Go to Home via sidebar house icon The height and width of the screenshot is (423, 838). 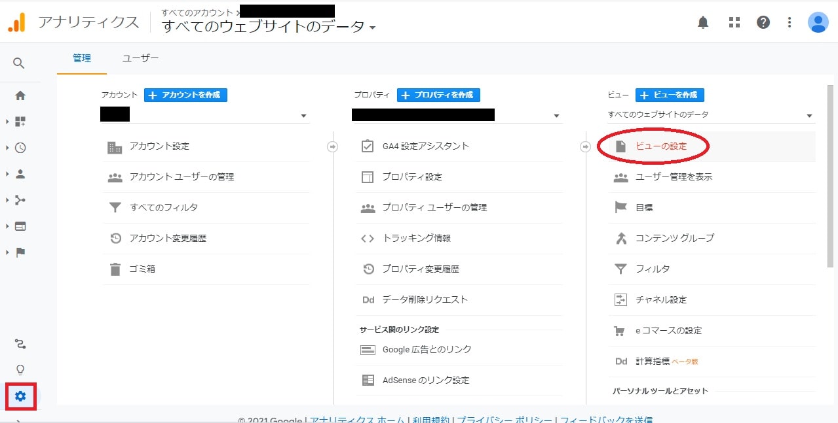click(x=20, y=95)
